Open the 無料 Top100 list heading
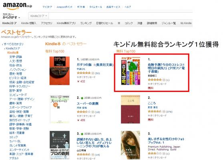Image resolution: width=223 pixels, height=160 pixels. [126, 51]
